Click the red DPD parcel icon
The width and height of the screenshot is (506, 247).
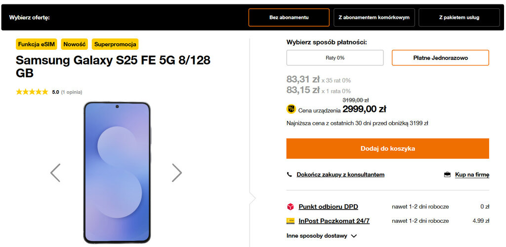pos(290,207)
